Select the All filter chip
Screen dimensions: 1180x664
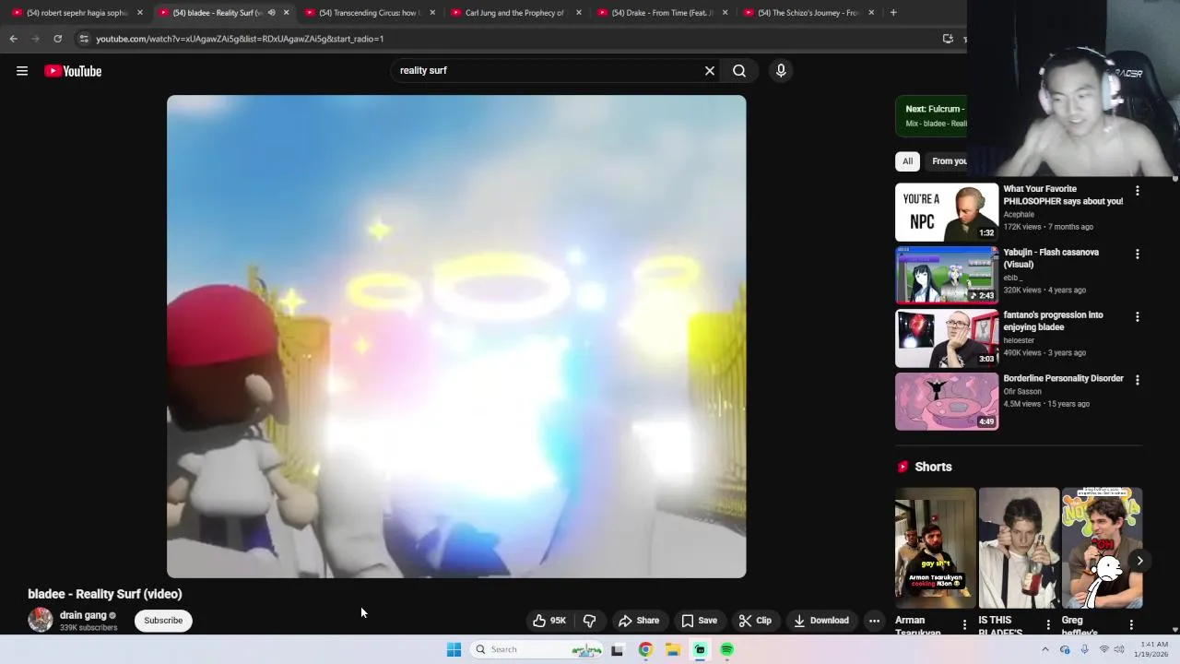coord(907,161)
